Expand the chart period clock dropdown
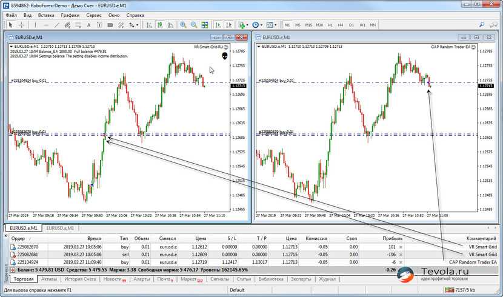The width and height of the screenshot is (503, 297). 261,25
